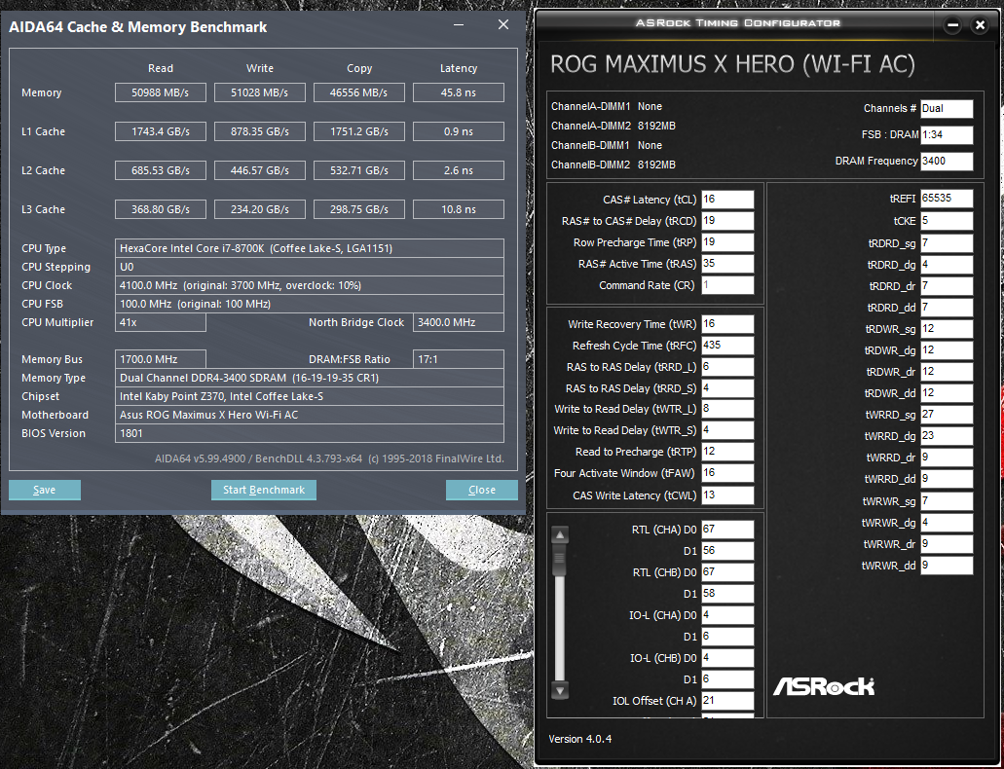Click the Four Activate Window (tFAW) field

pos(727,473)
